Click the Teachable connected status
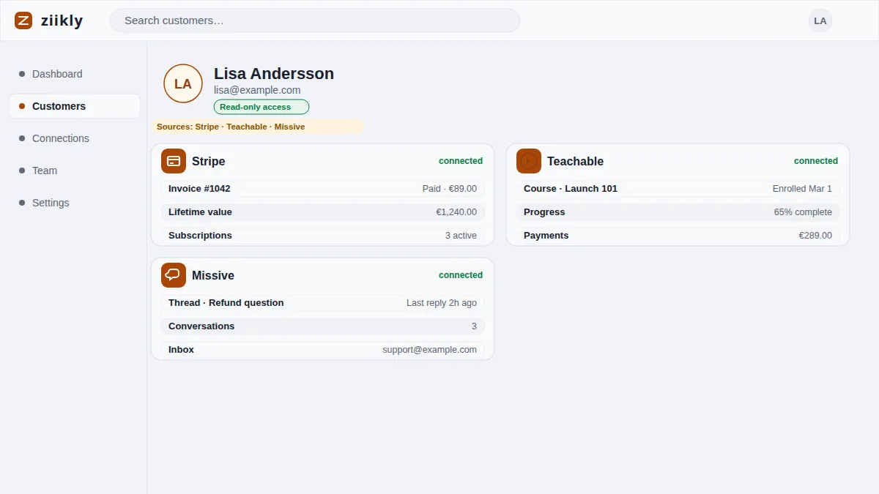Image resolution: width=879 pixels, height=494 pixels. [x=816, y=161]
